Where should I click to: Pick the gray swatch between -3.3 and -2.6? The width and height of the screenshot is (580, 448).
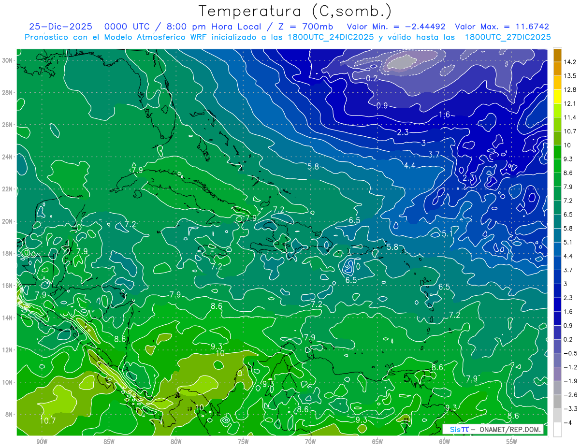[x=557, y=402]
